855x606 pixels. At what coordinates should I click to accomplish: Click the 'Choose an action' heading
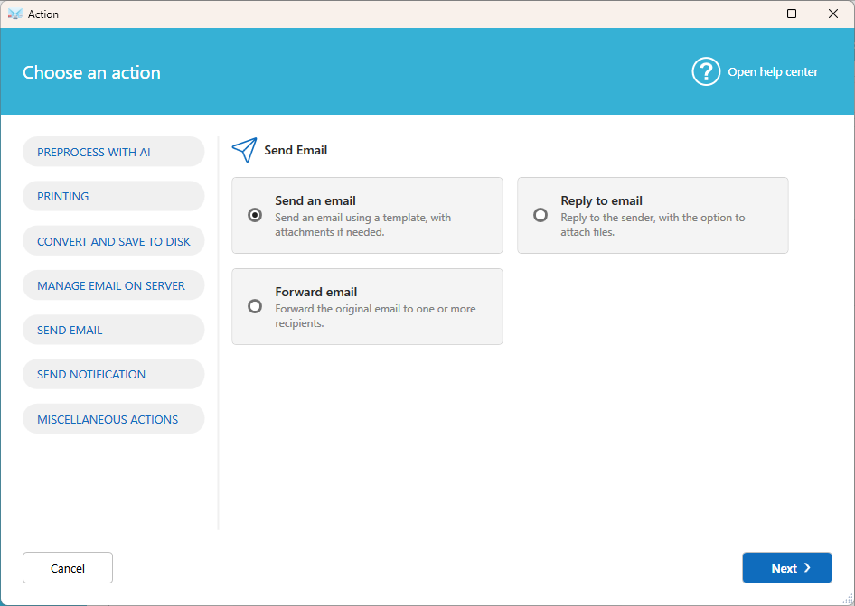pyautogui.click(x=91, y=72)
